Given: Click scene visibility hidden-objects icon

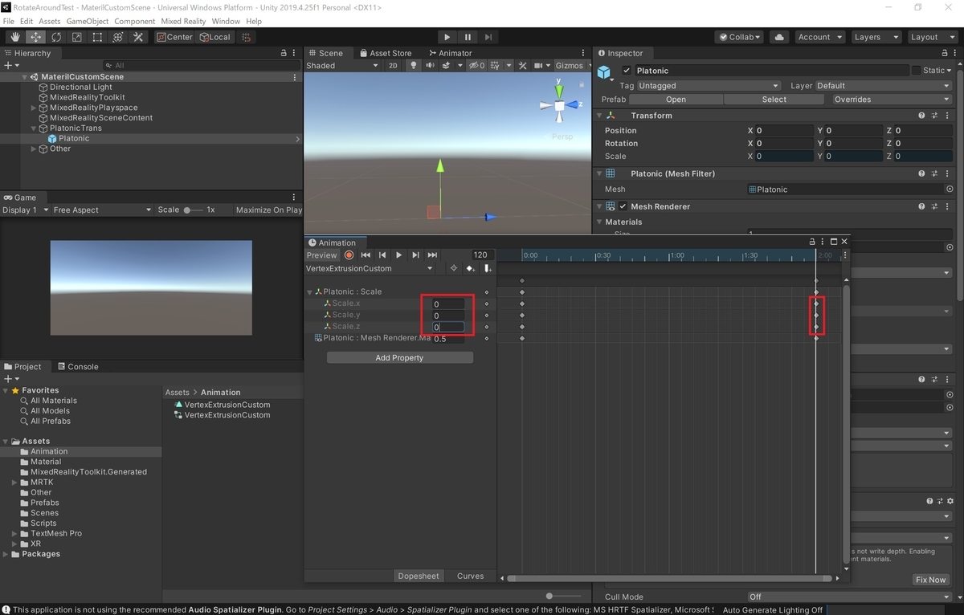Looking at the screenshot, I should (476, 66).
